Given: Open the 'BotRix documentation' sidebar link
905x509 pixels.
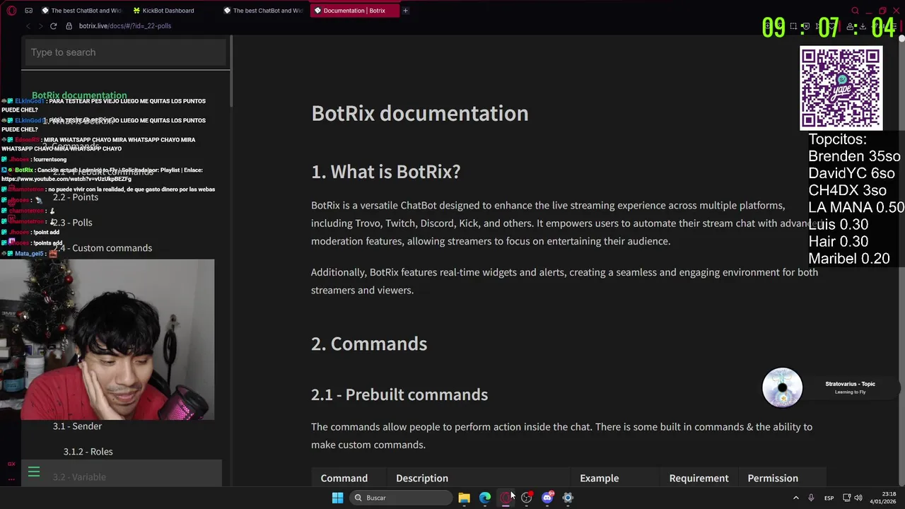Looking at the screenshot, I should pyautogui.click(x=79, y=95).
